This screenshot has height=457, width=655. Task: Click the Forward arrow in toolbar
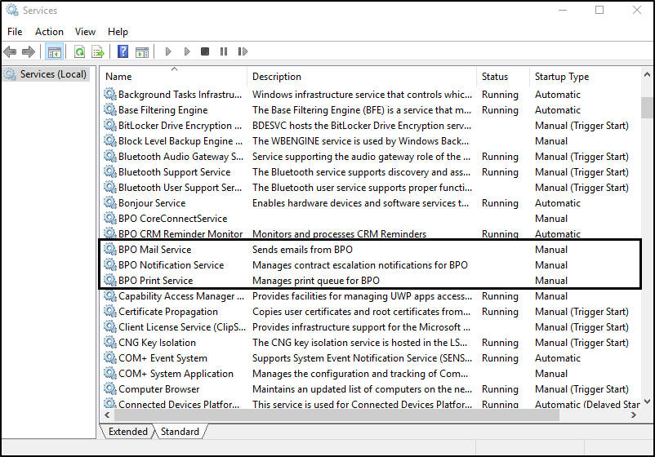coord(29,52)
